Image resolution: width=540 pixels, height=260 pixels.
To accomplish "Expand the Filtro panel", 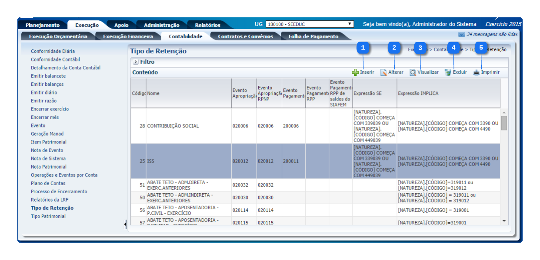I will 136,62.
